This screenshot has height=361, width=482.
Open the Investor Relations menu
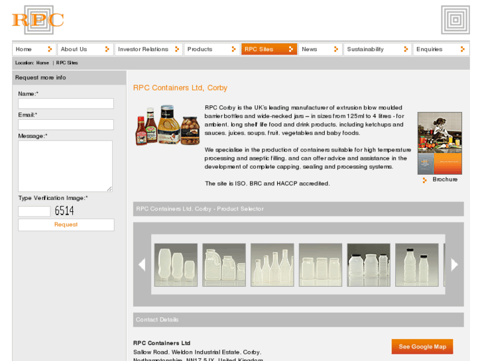point(149,49)
